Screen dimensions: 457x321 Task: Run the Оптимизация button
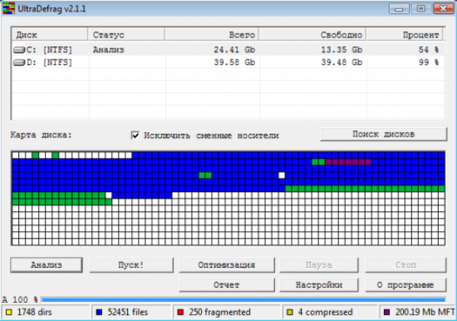pyautogui.click(x=226, y=265)
